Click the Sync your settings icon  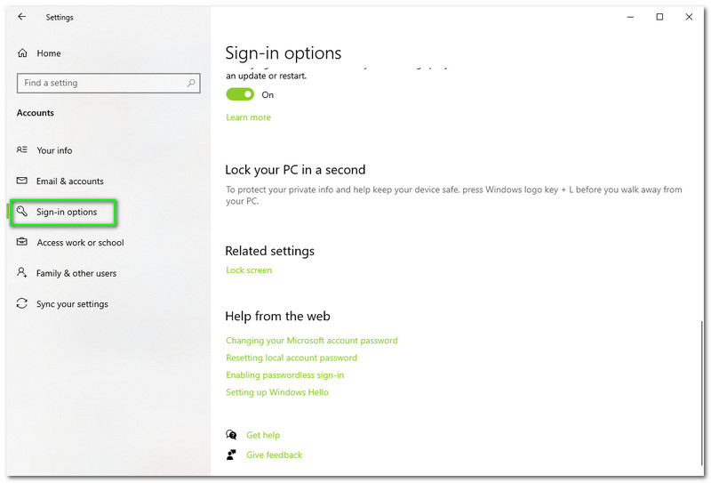22,304
